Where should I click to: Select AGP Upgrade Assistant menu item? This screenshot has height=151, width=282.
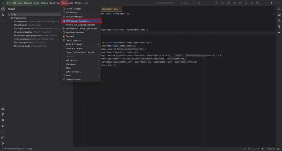click(x=82, y=21)
